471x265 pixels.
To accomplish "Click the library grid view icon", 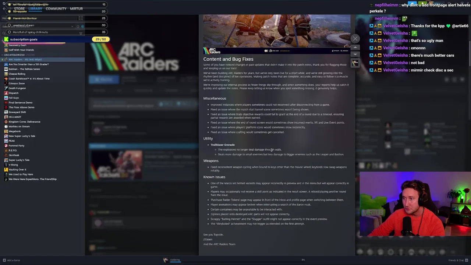I will tap(81, 18).
